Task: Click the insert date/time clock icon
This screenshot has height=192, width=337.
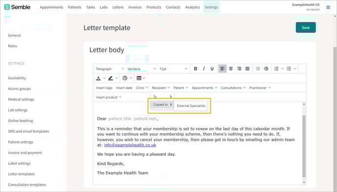Action: (x=125, y=78)
